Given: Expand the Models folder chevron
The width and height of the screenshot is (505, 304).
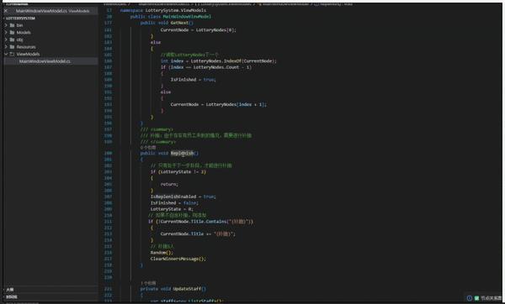Looking at the screenshot, I should (x=6, y=33).
